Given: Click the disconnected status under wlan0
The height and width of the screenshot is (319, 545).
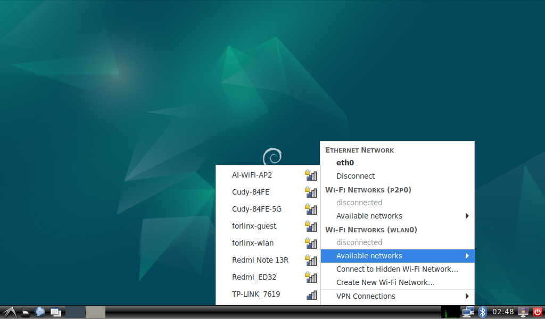Looking at the screenshot, I should [359, 242].
